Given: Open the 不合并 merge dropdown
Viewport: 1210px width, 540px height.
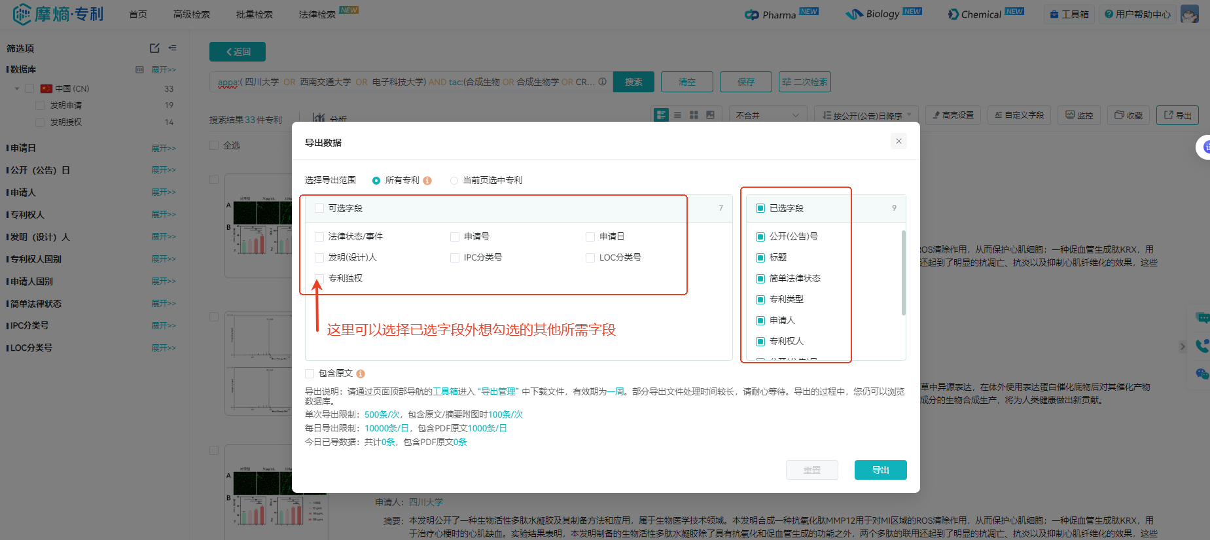Looking at the screenshot, I should (x=767, y=115).
